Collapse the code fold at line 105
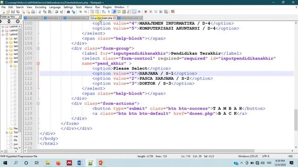298x167 pixels. (x=38, y=48)
